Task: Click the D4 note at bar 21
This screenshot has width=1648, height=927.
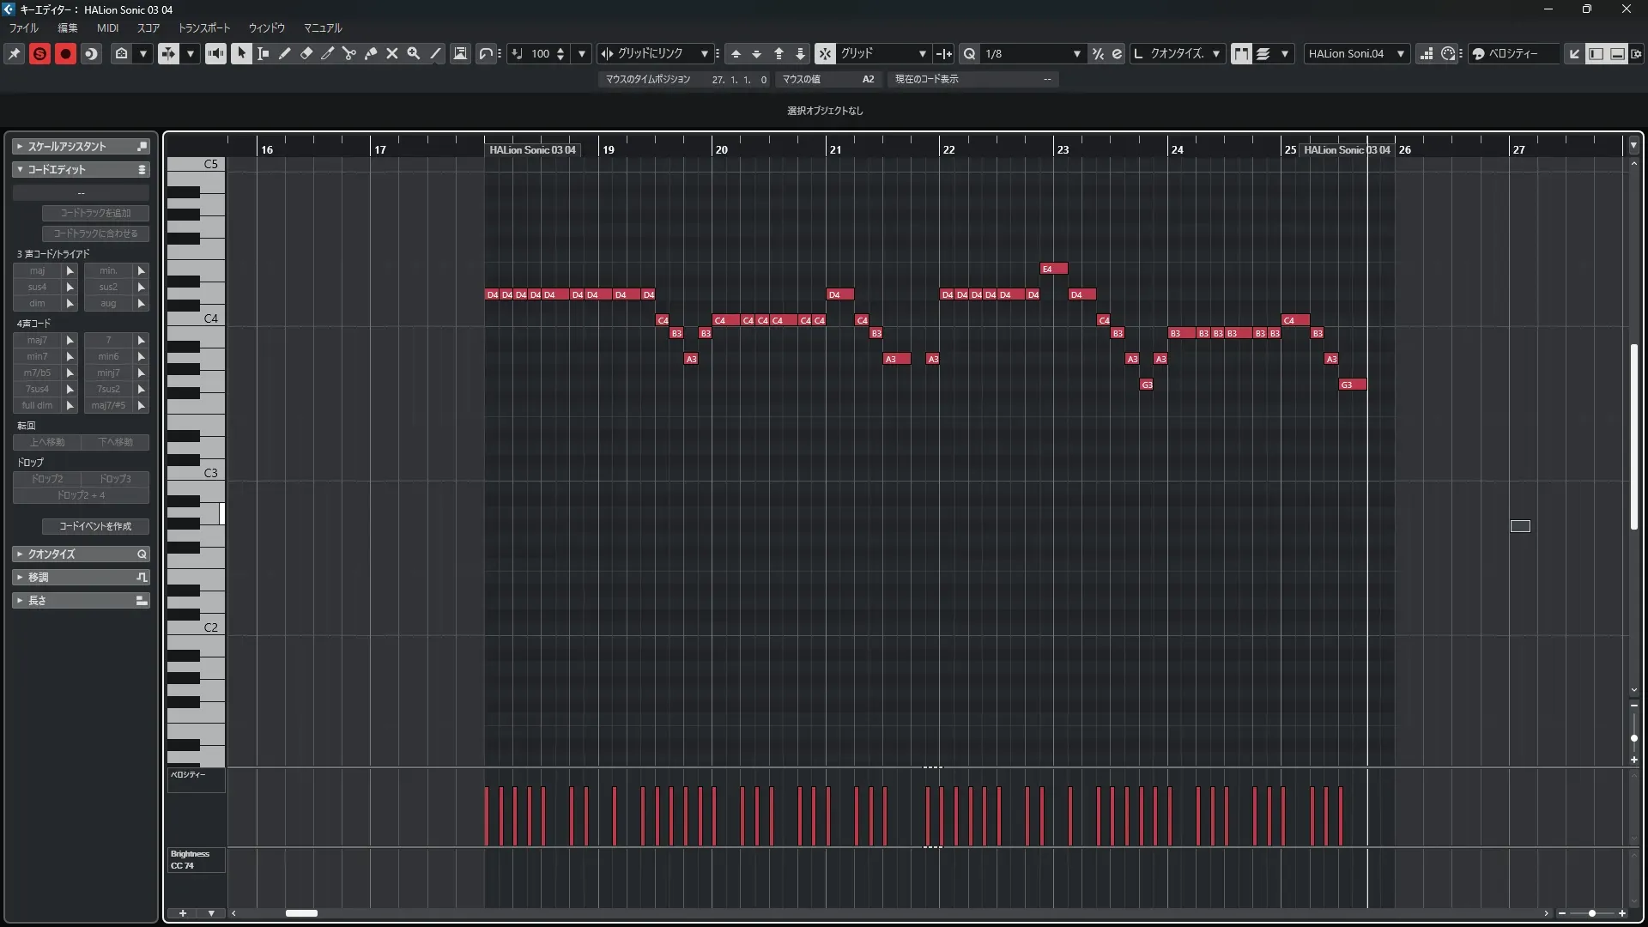Action: pos(839,294)
